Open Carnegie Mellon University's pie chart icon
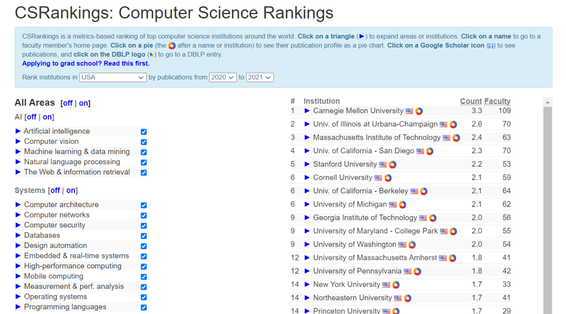This screenshot has height=314, width=566. [x=419, y=111]
